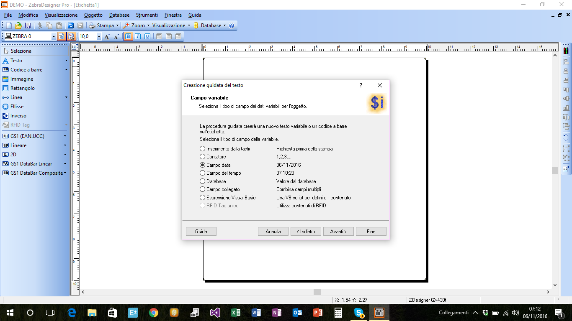Click the printer Stampa icon
The height and width of the screenshot is (321, 572).
[x=92, y=25]
